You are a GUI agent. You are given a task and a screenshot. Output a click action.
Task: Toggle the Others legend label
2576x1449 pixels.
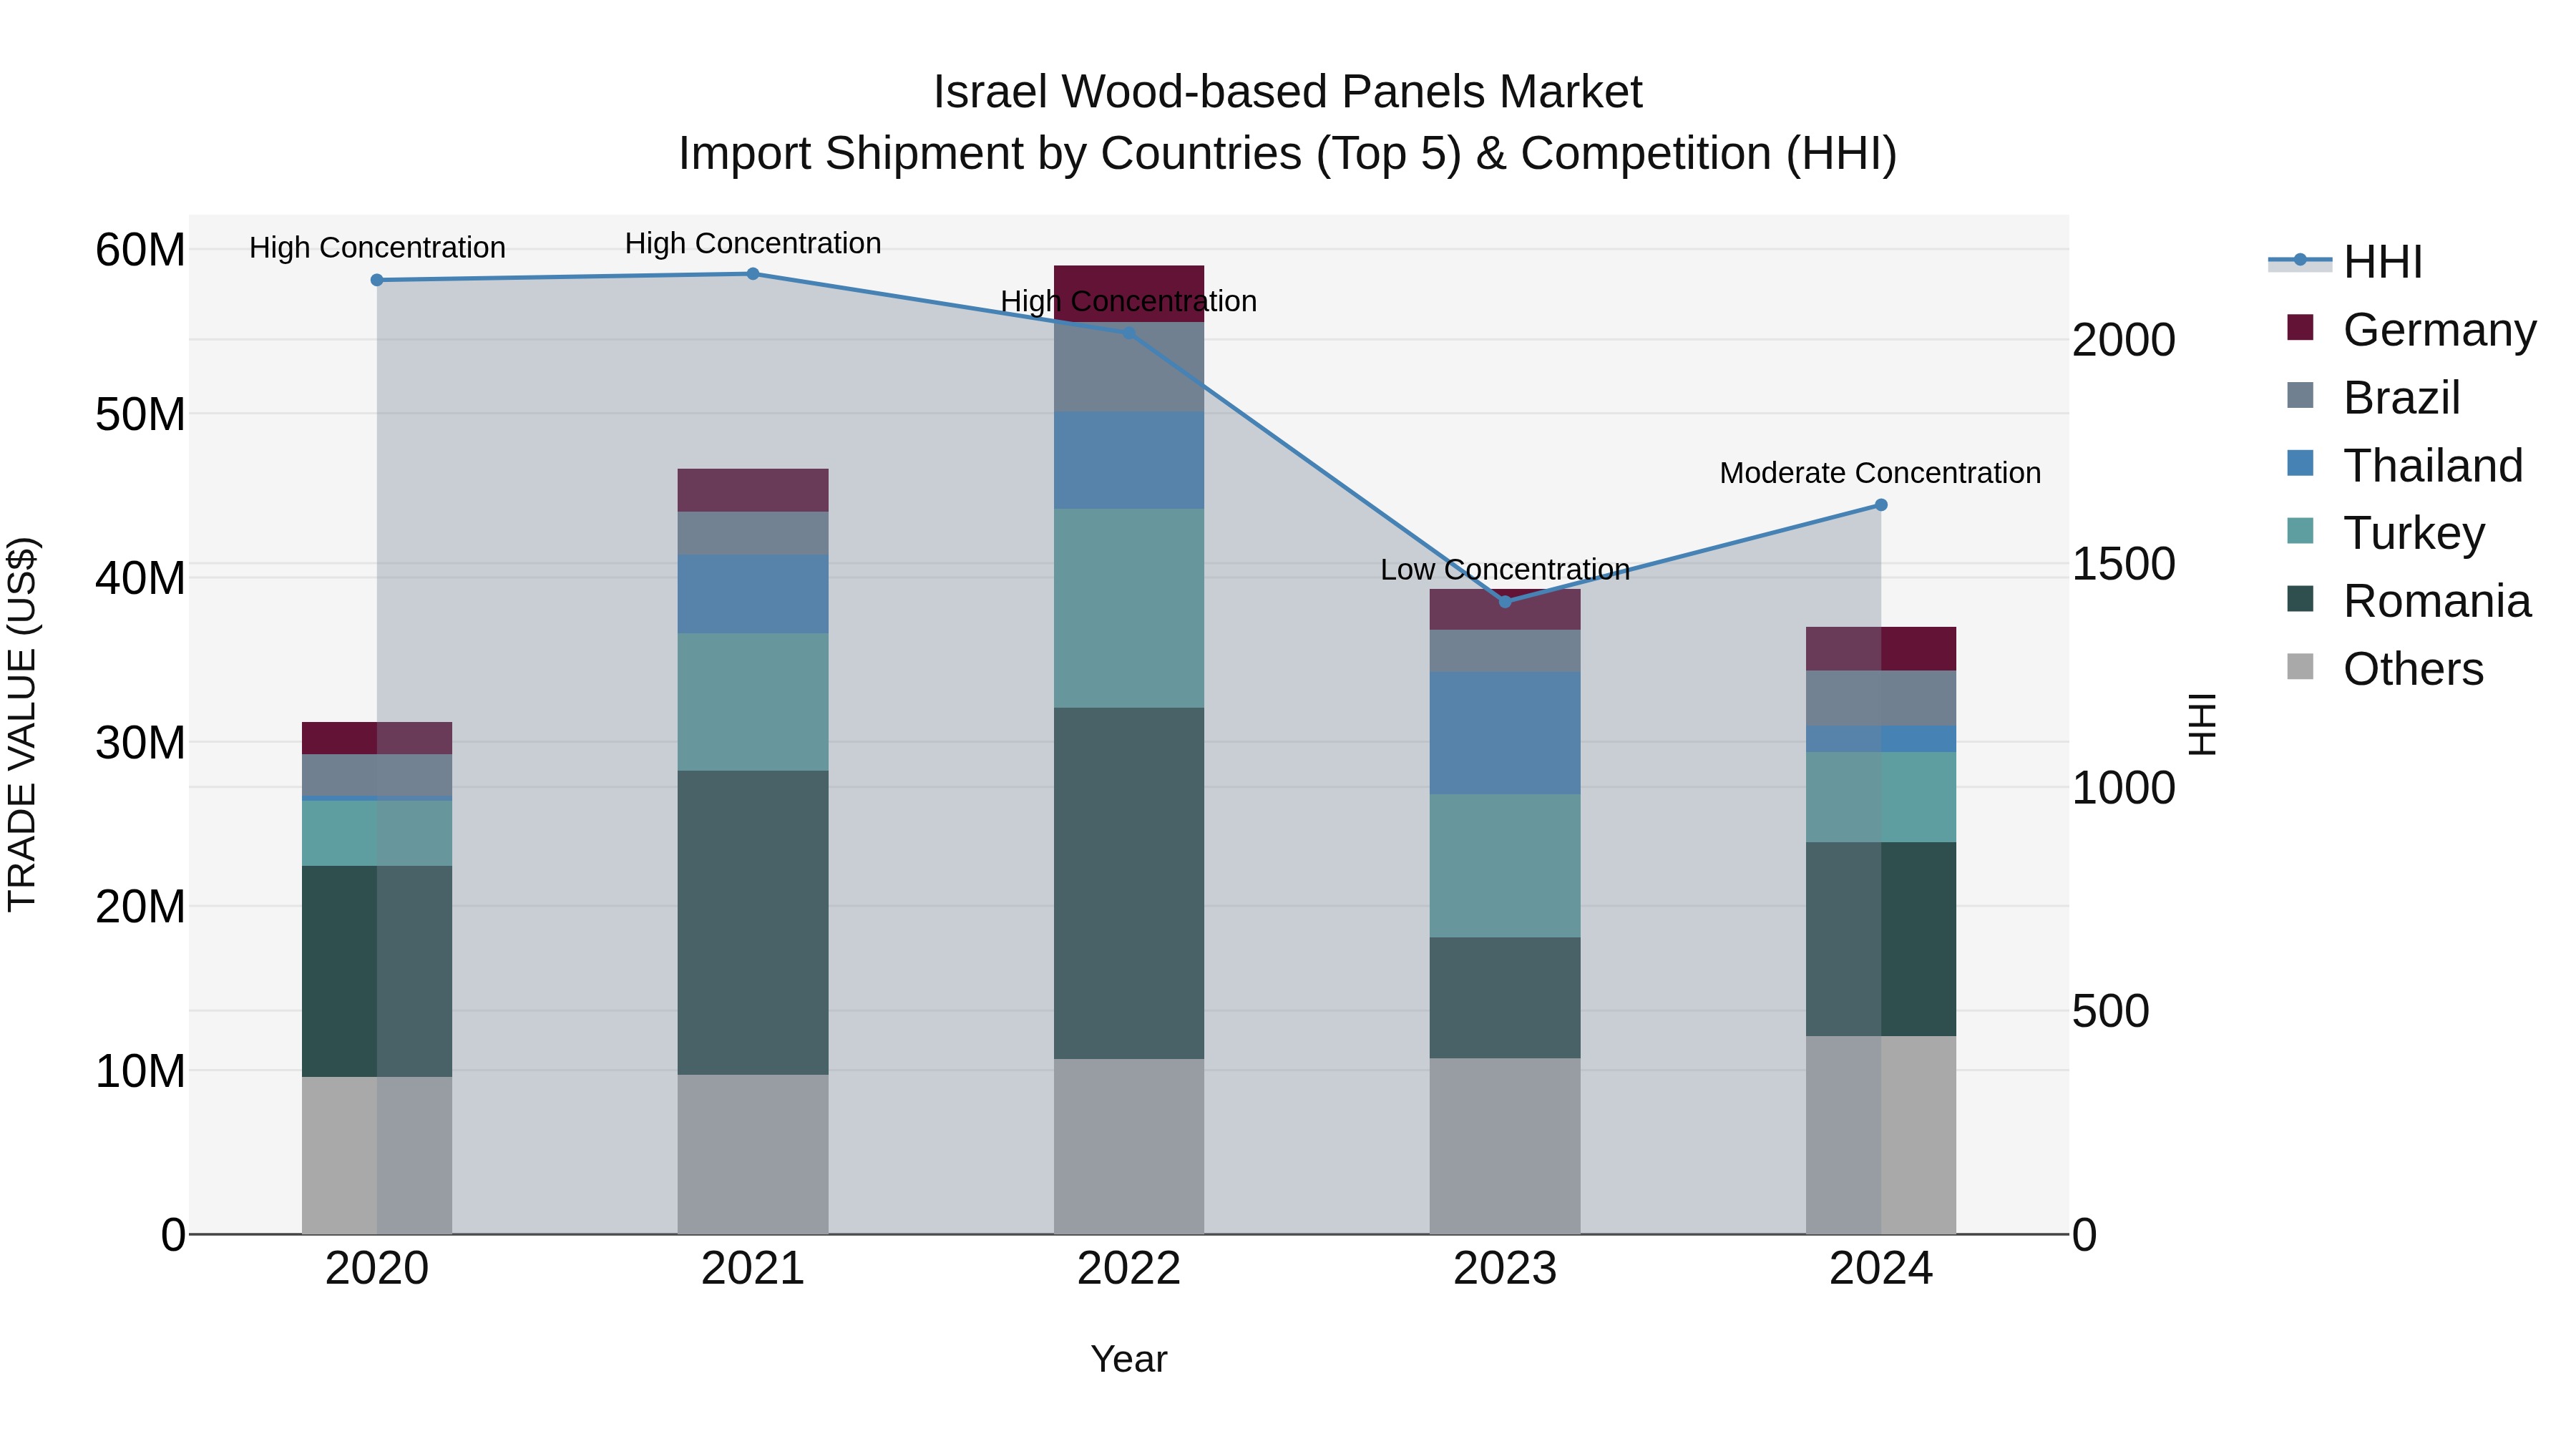point(2414,669)
